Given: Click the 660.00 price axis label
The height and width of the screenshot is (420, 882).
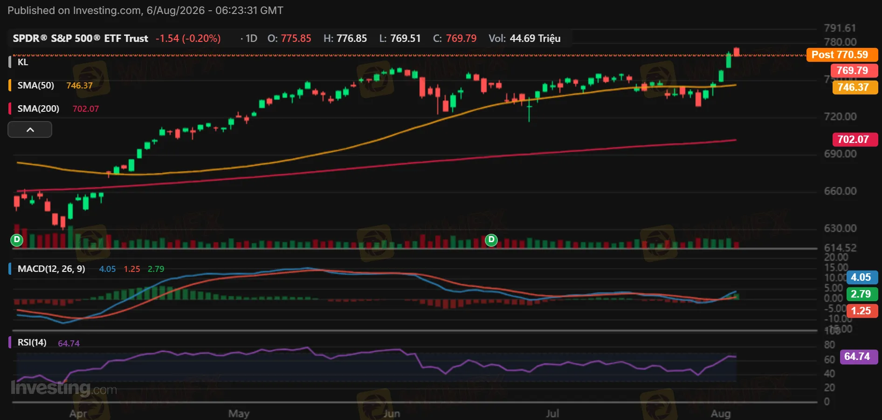Looking at the screenshot, I should point(840,191).
